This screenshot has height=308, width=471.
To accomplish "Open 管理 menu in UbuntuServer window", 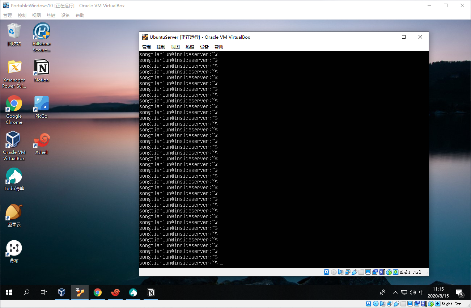I will click(147, 47).
